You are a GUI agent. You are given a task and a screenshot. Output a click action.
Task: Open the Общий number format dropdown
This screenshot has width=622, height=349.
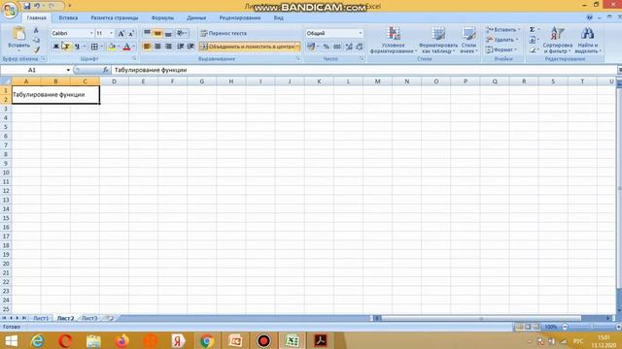[x=361, y=33]
